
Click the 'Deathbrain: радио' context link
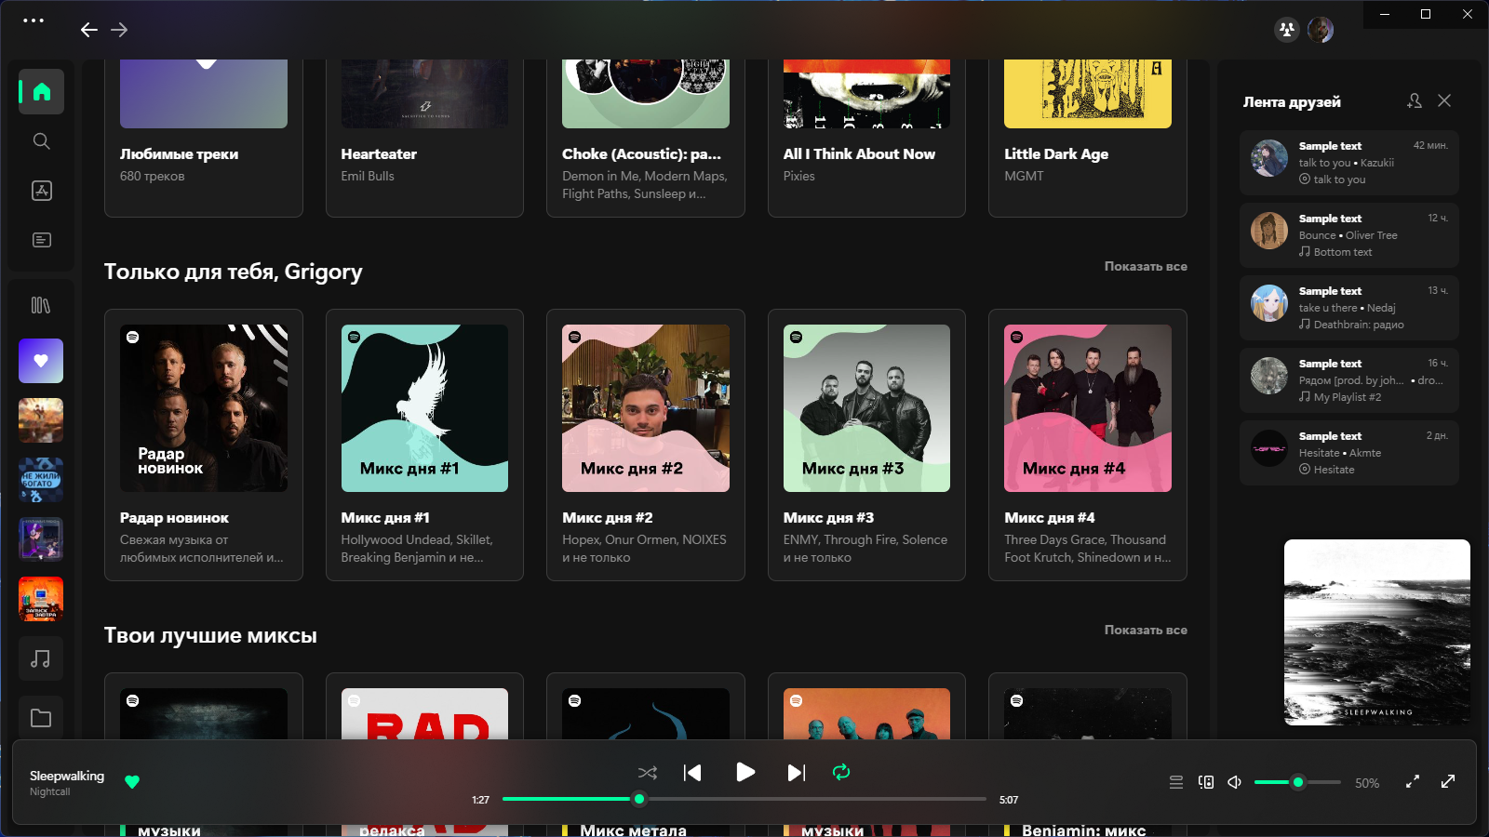coord(1359,325)
